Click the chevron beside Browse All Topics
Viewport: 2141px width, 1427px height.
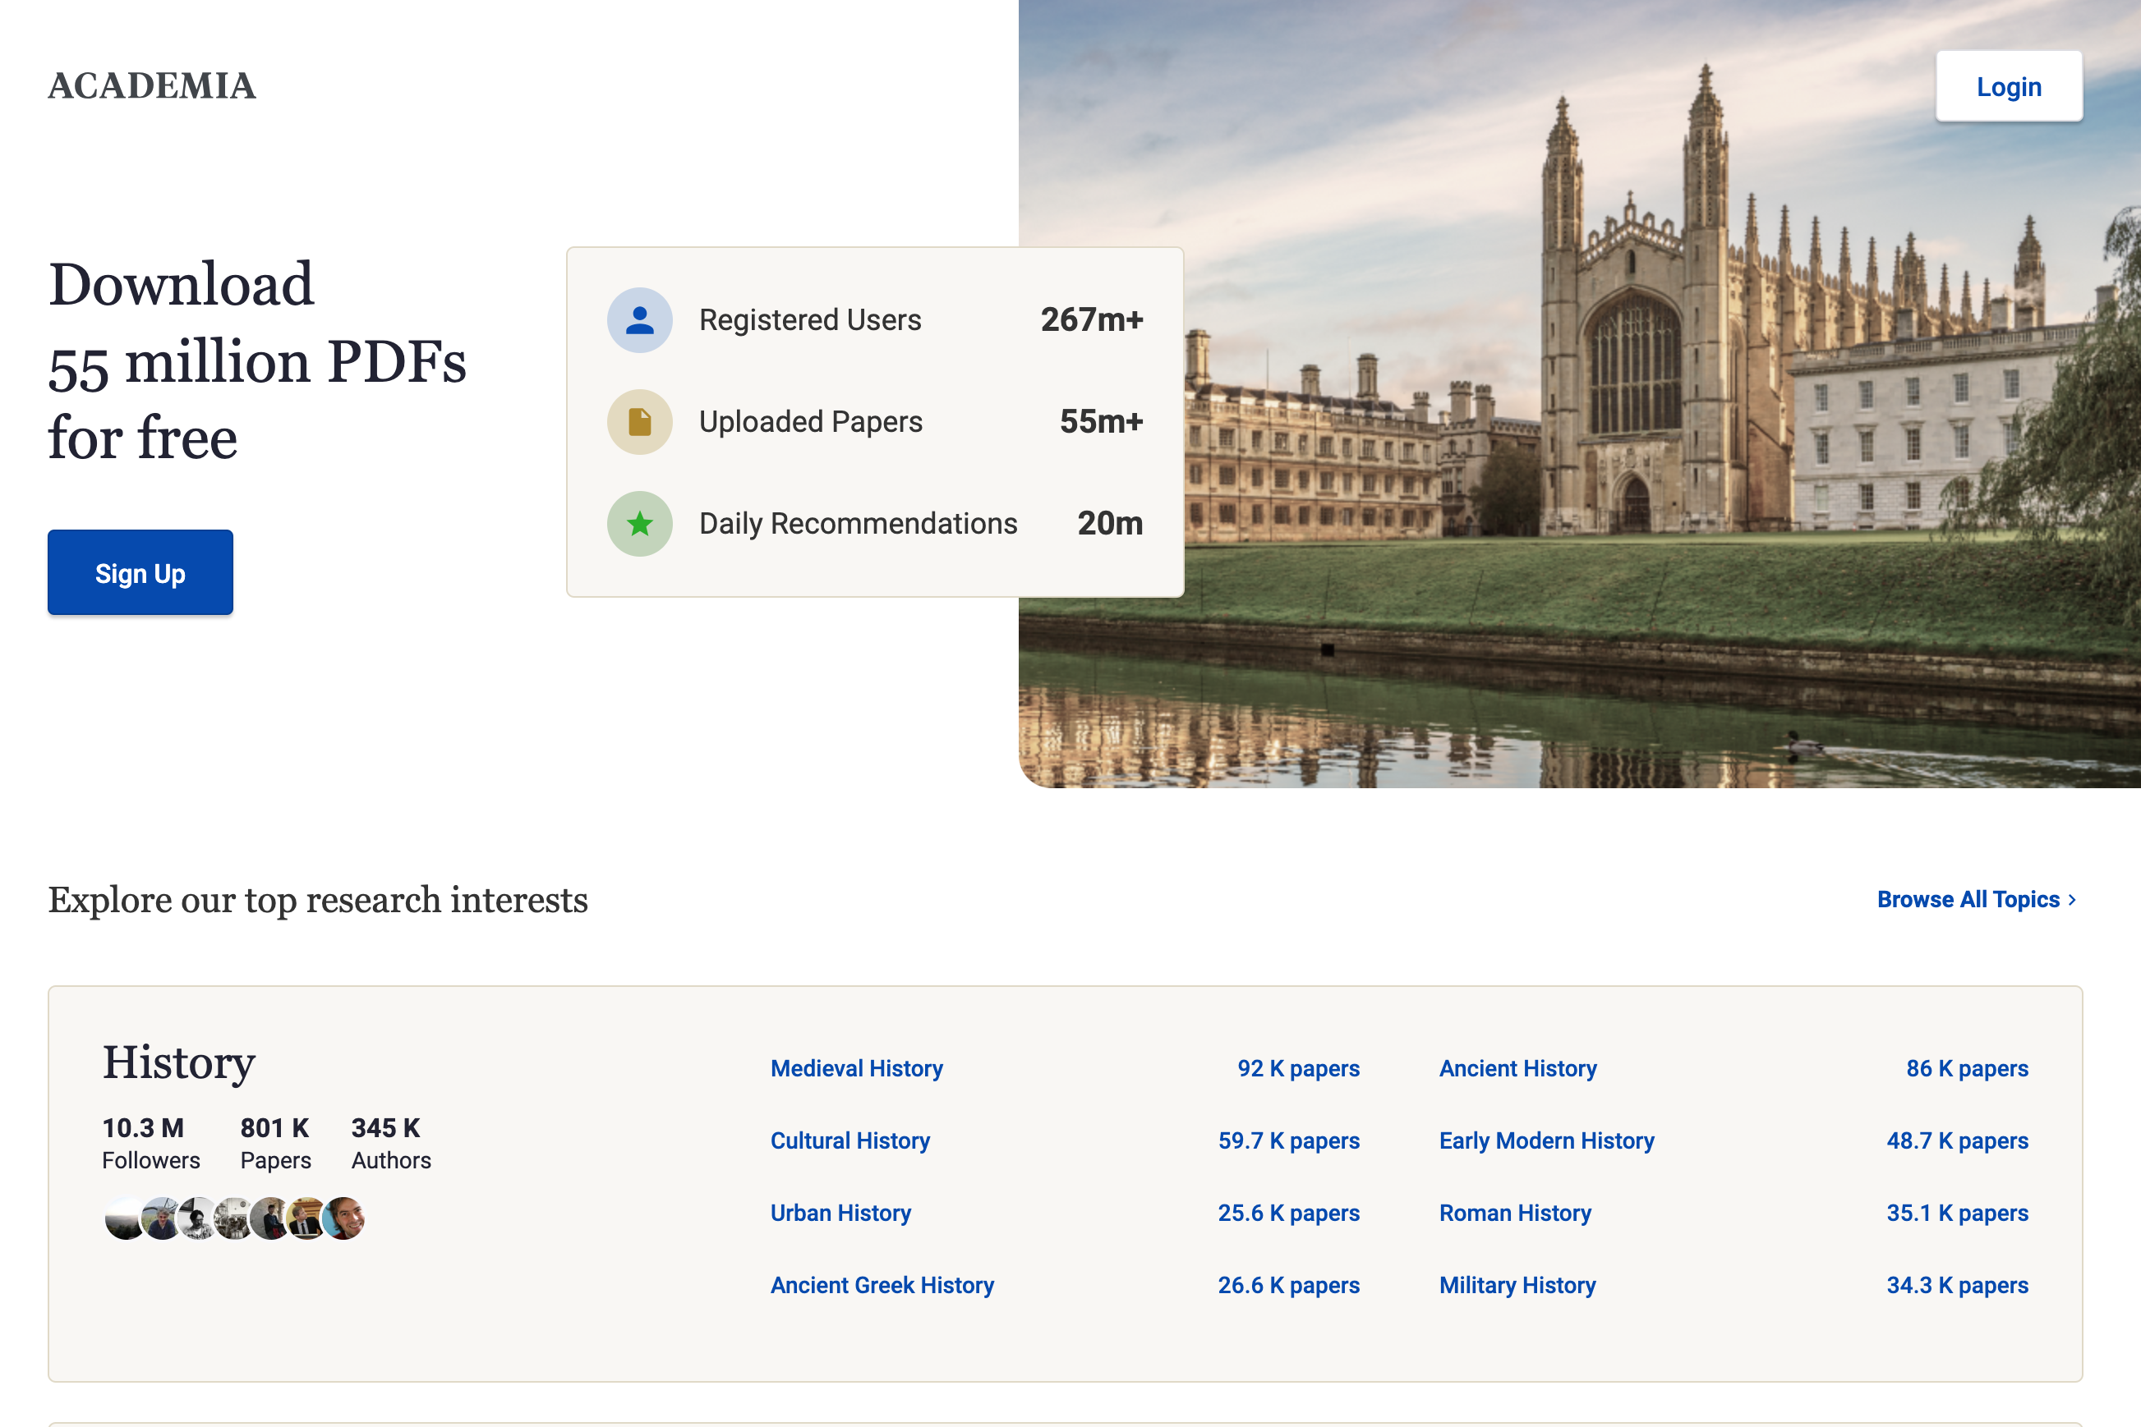pyautogui.click(x=2072, y=900)
